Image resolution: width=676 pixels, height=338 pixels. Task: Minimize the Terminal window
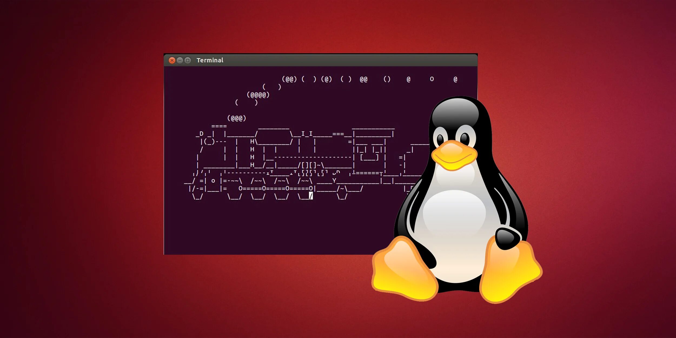(x=180, y=60)
